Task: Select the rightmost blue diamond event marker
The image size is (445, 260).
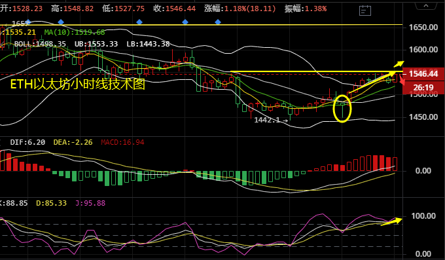Action: 218,22
